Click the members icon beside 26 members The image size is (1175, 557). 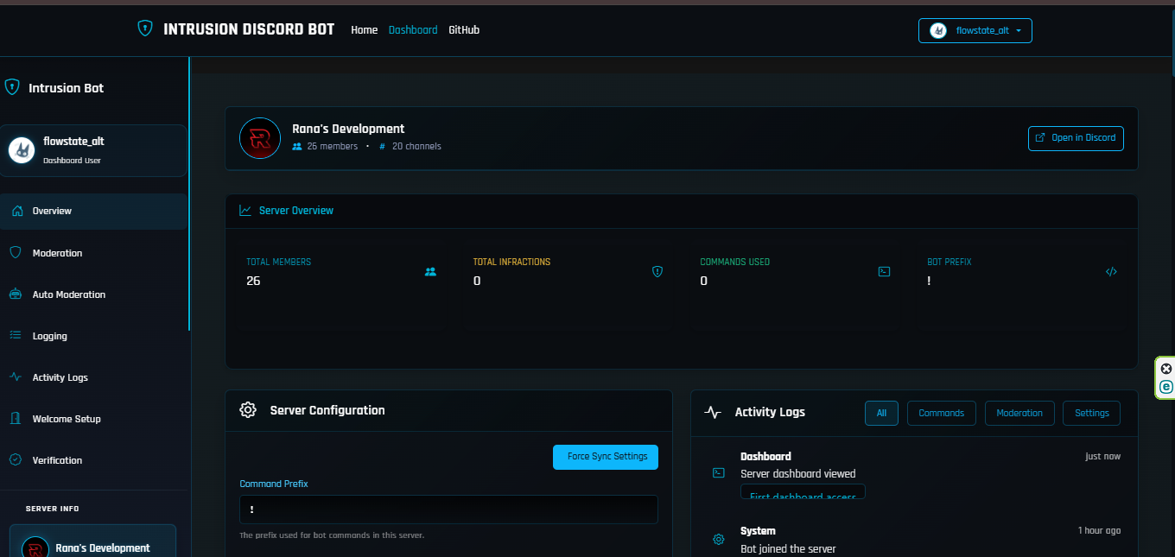pos(297,146)
